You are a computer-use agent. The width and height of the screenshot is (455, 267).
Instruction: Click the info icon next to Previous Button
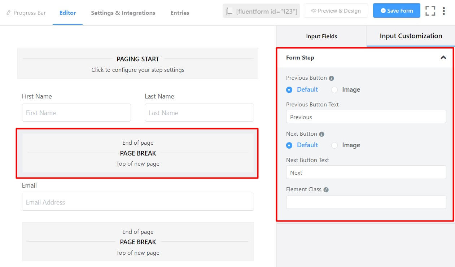point(332,78)
